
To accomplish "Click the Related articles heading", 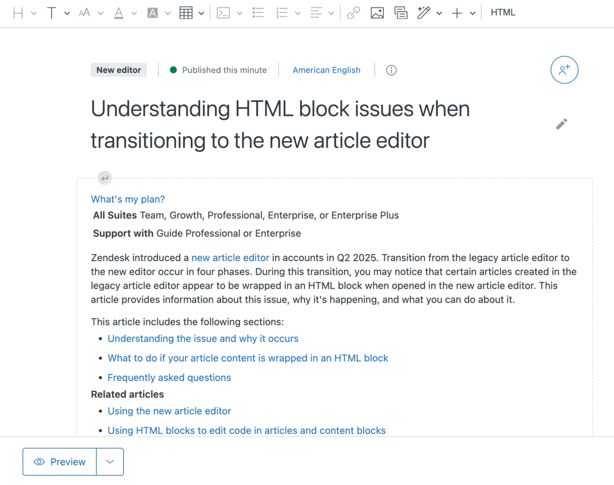I will point(127,394).
